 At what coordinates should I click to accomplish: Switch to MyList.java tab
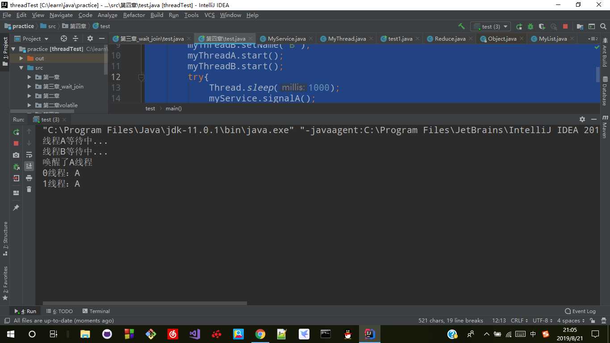(553, 39)
